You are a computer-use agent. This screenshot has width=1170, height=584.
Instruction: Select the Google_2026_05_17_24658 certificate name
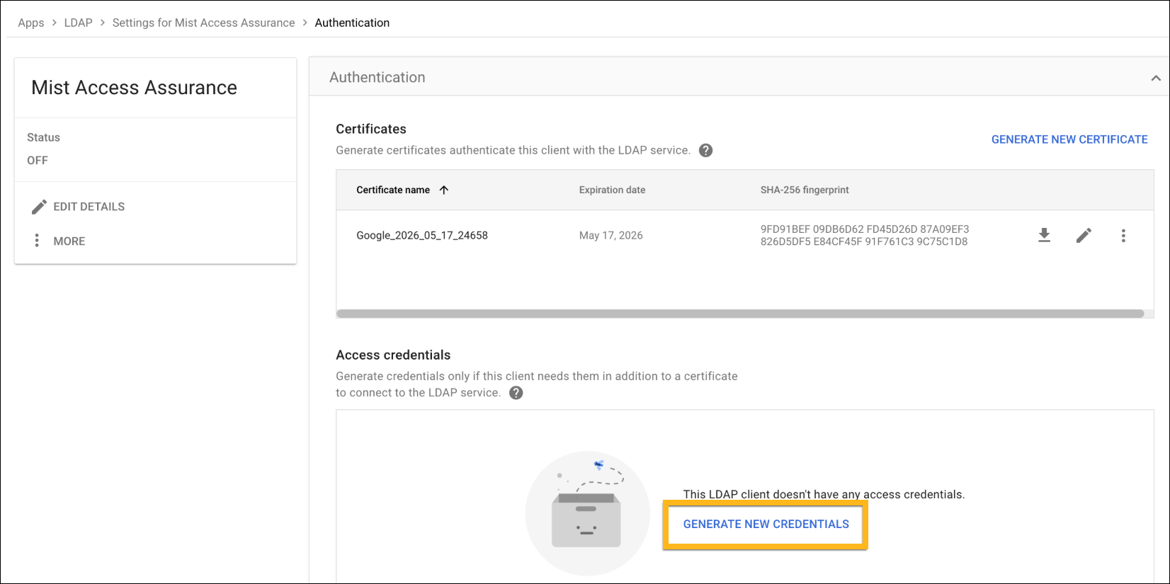[x=422, y=236]
